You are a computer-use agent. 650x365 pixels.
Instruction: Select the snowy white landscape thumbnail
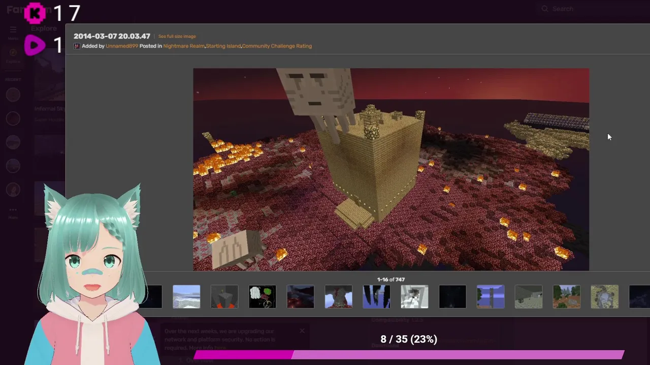(x=186, y=297)
